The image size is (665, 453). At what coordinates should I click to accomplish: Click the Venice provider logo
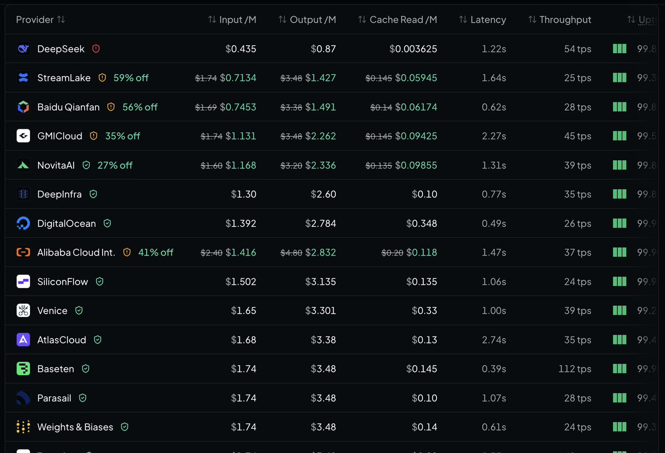pos(23,310)
